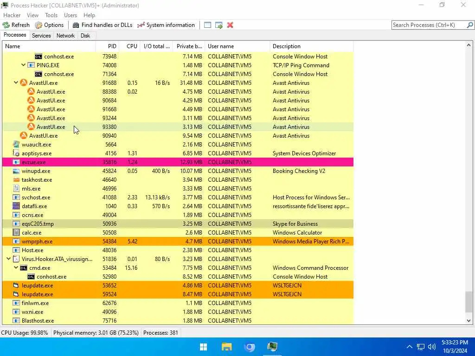Open Find handles or DLLs
This screenshot has height=356, width=475.
click(103, 25)
